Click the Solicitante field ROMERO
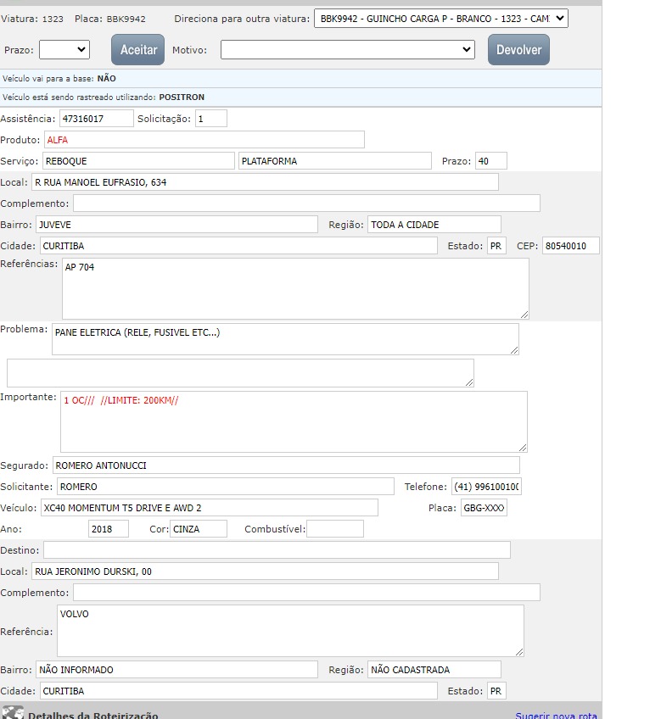Screen dimensions: 661x719 pos(226,487)
